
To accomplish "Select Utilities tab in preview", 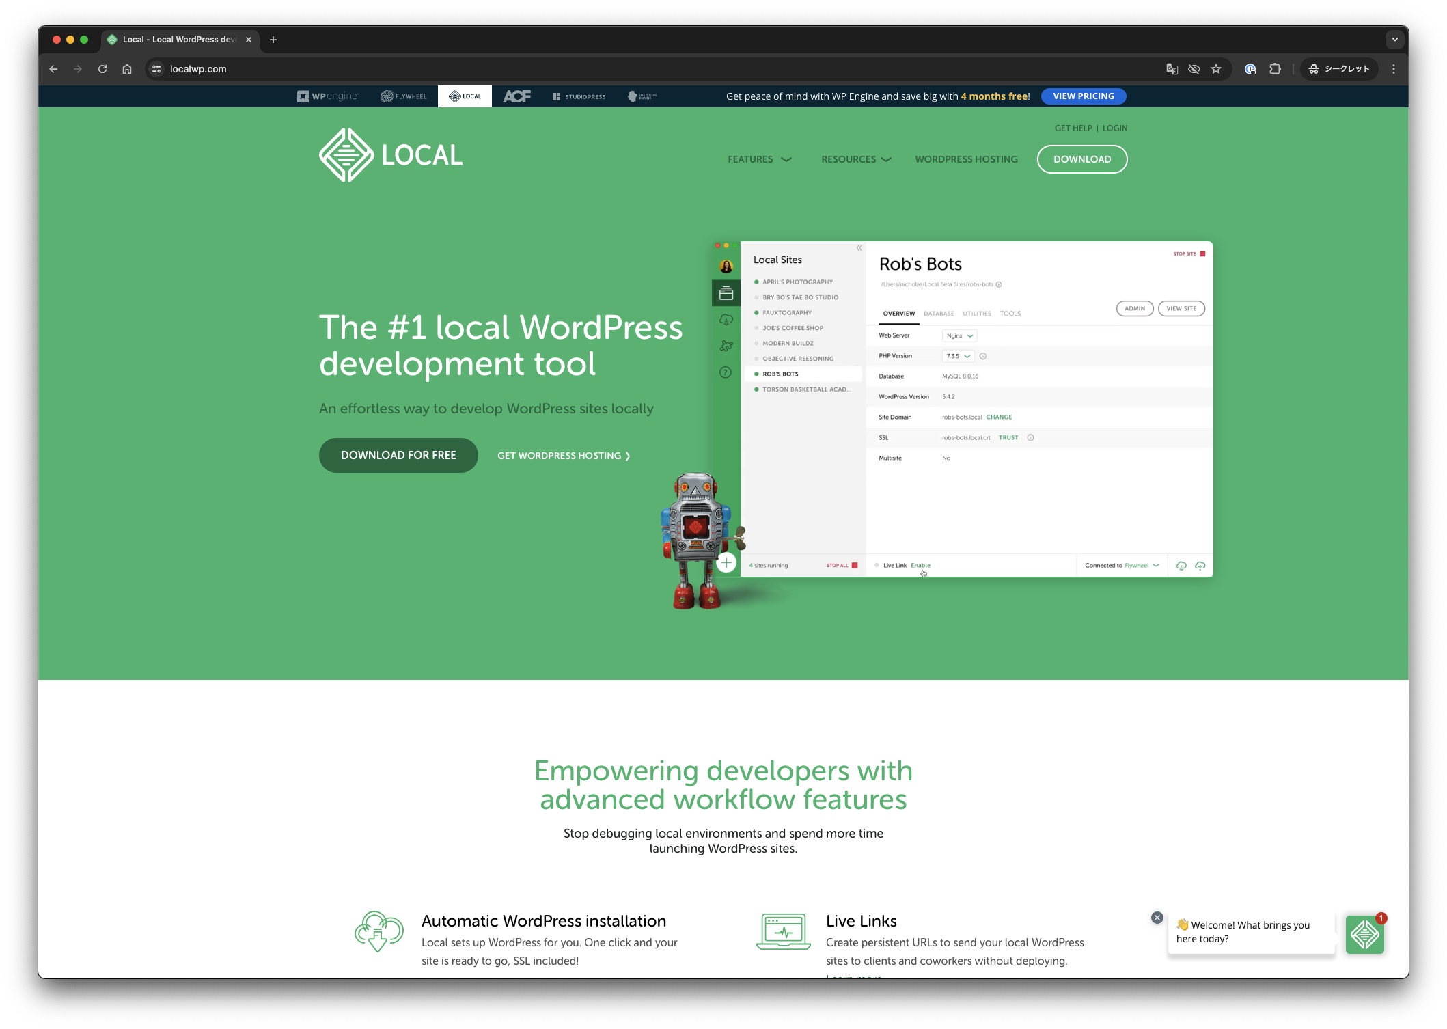I will click(x=977, y=314).
